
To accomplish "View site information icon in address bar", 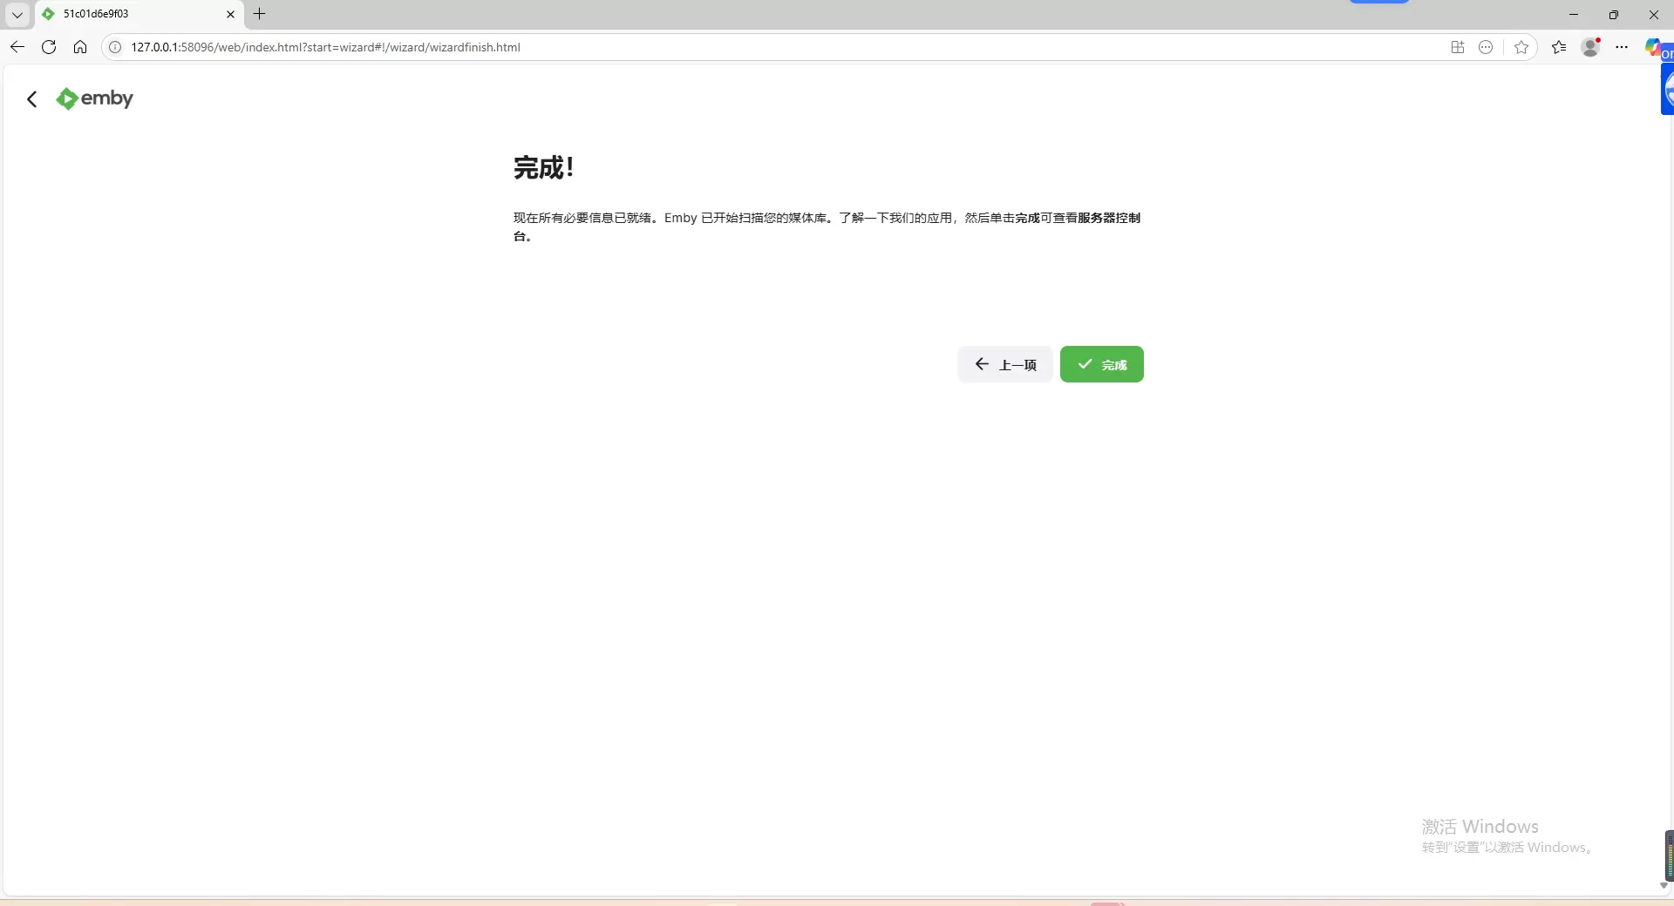I will pos(115,47).
